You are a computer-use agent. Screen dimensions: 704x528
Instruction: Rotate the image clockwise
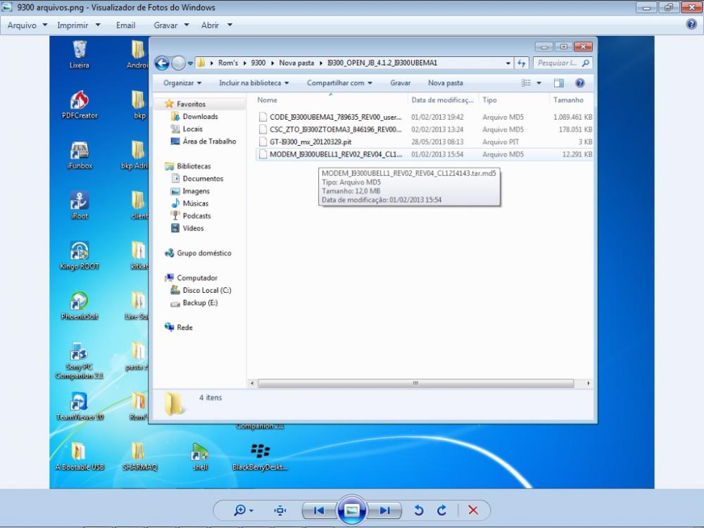(442, 510)
